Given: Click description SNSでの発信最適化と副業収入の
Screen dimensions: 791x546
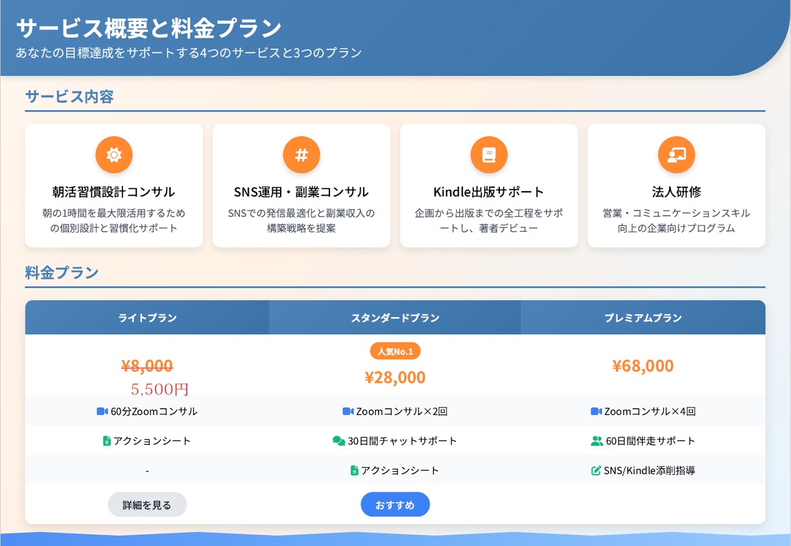Looking at the screenshot, I should (x=301, y=213).
